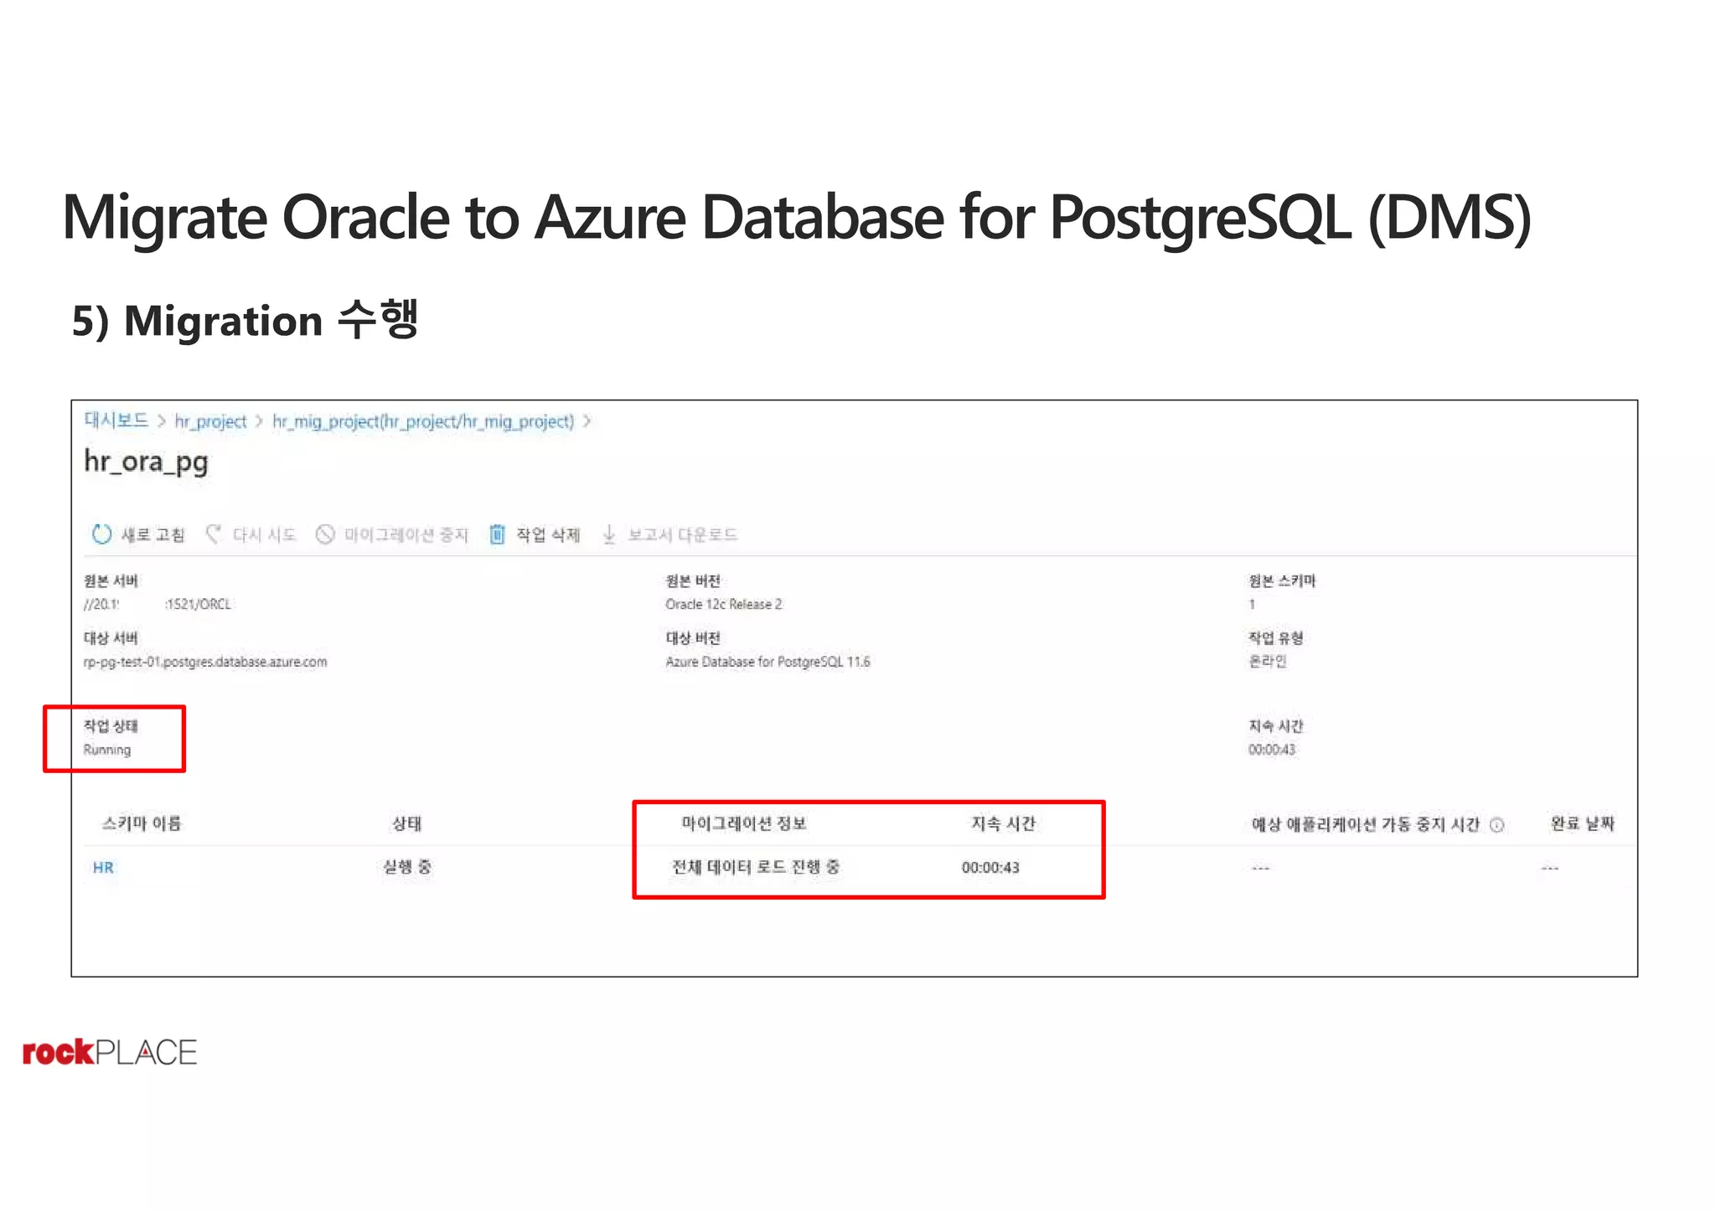Viewport: 1716px width, 1212px height.
Task: Click the hr_ora_pg page title
Action: (x=146, y=462)
